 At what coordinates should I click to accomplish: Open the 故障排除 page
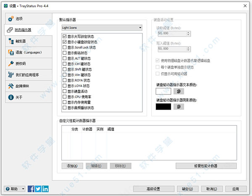29,86
